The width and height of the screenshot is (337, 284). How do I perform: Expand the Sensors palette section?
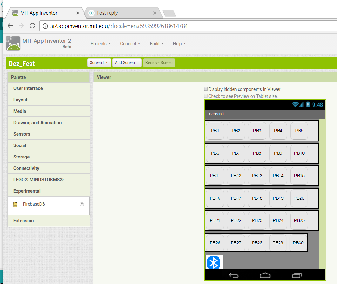point(49,134)
